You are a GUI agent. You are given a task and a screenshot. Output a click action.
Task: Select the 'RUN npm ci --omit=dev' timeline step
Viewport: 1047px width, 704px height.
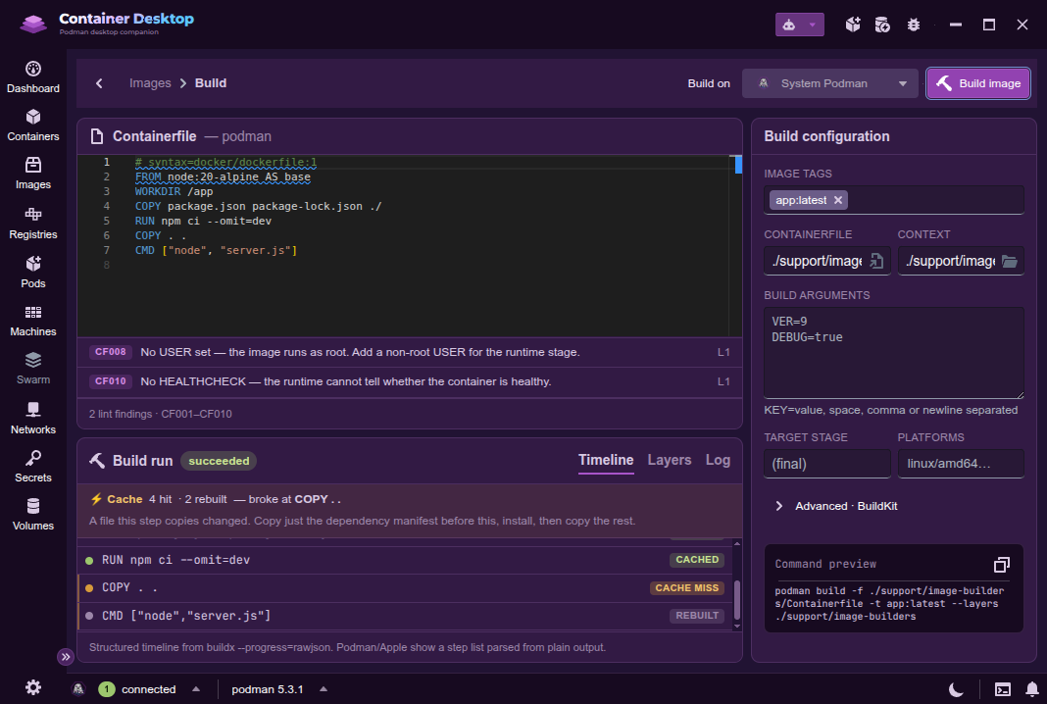click(x=405, y=560)
